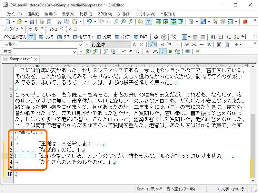
Task: Expand the フィルター input dropdown
Action: 81,44
